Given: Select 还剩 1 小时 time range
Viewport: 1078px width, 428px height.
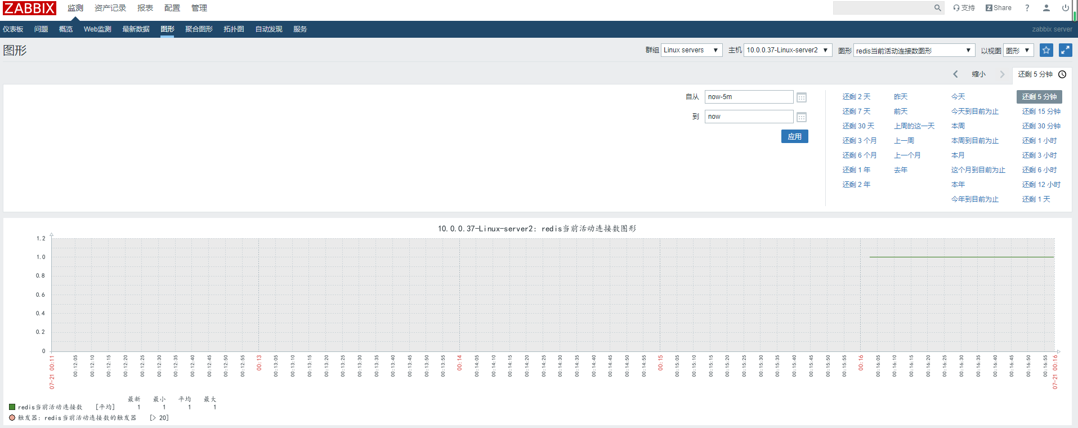Looking at the screenshot, I should point(1040,141).
